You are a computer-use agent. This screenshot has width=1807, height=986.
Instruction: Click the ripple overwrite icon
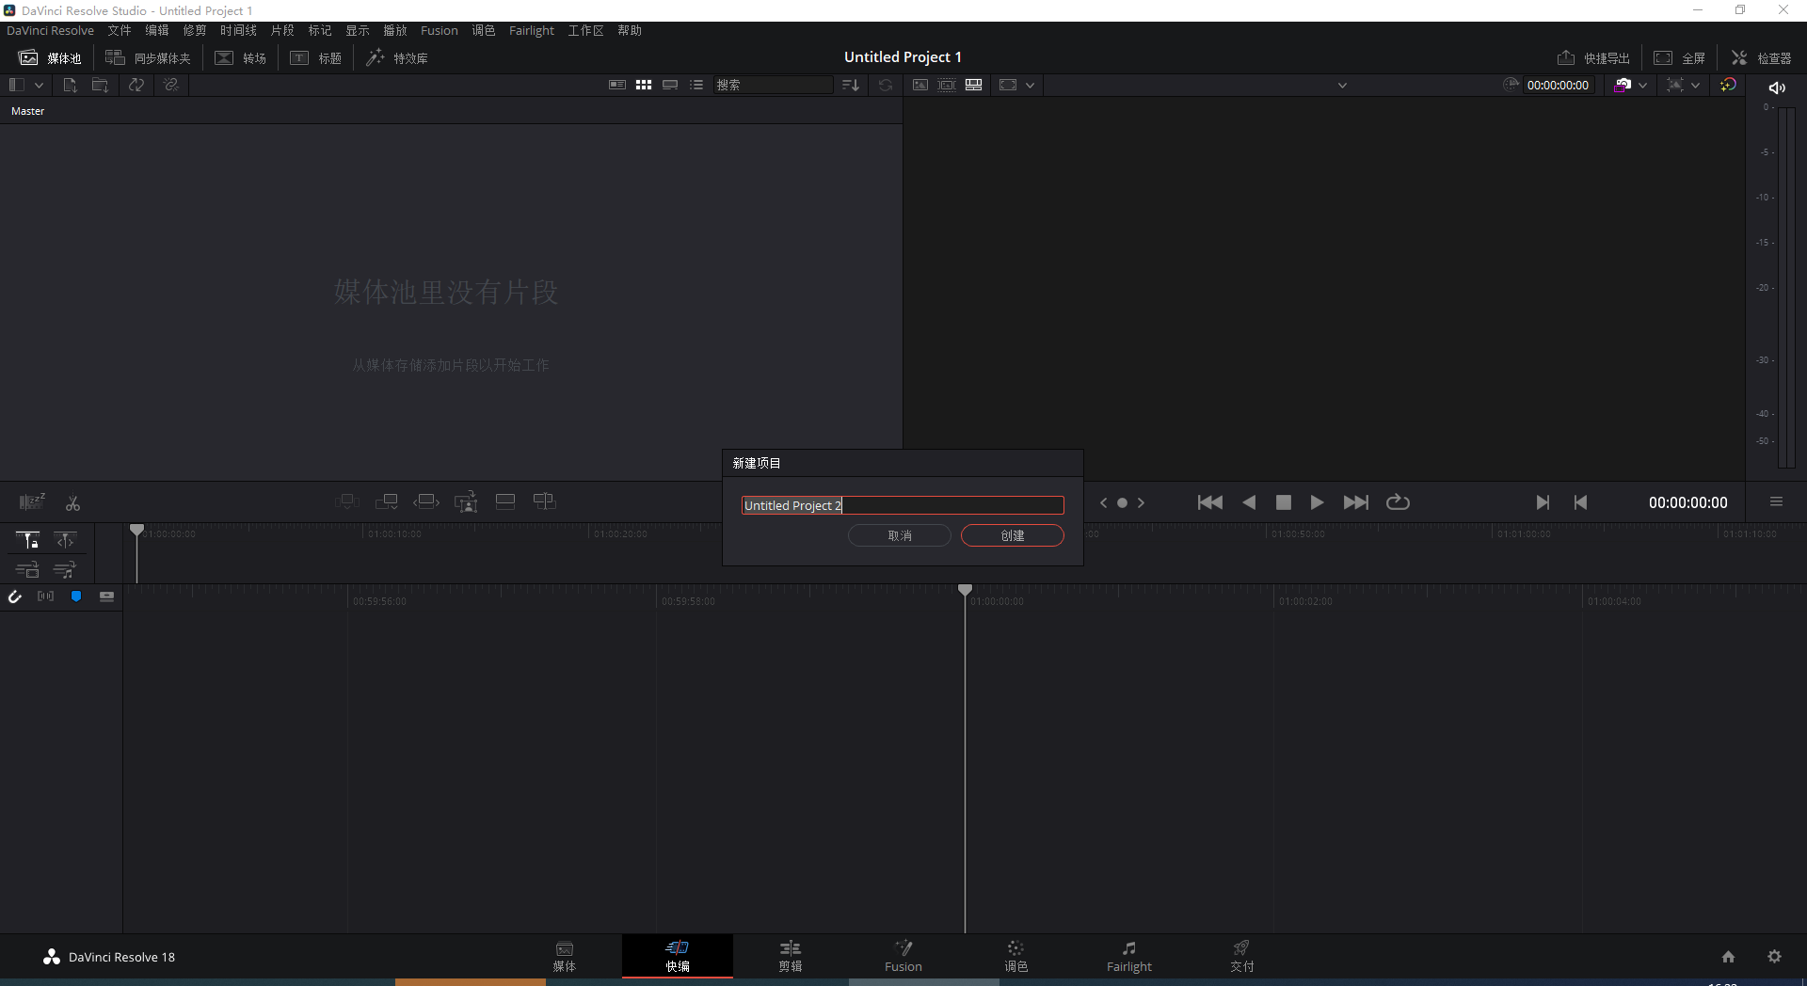click(426, 501)
